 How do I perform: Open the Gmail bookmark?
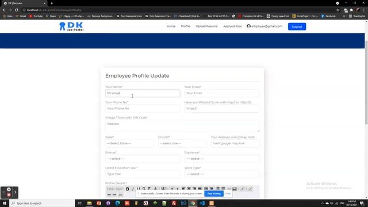(21, 16)
